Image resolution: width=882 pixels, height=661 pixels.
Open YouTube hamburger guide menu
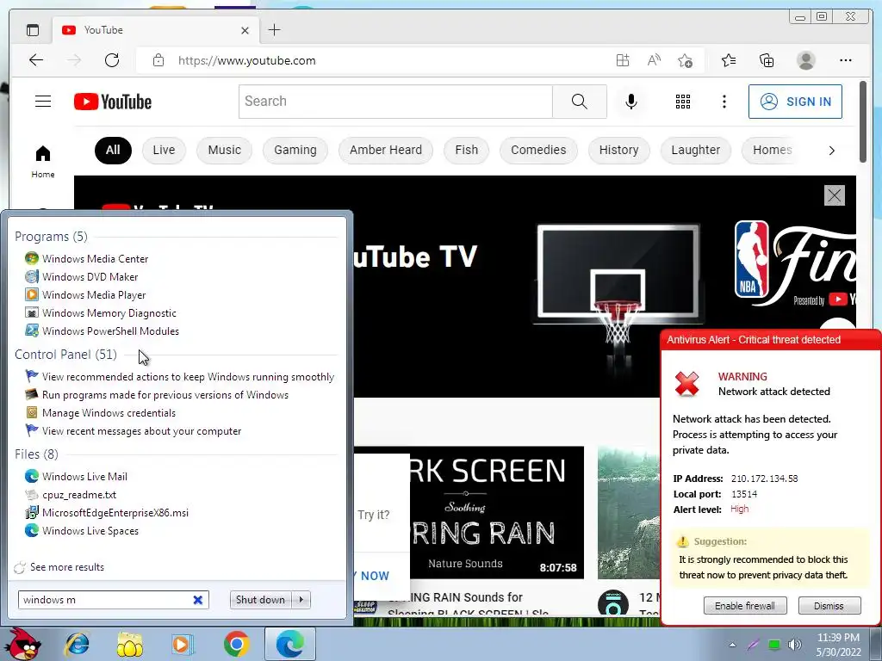click(43, 102)
